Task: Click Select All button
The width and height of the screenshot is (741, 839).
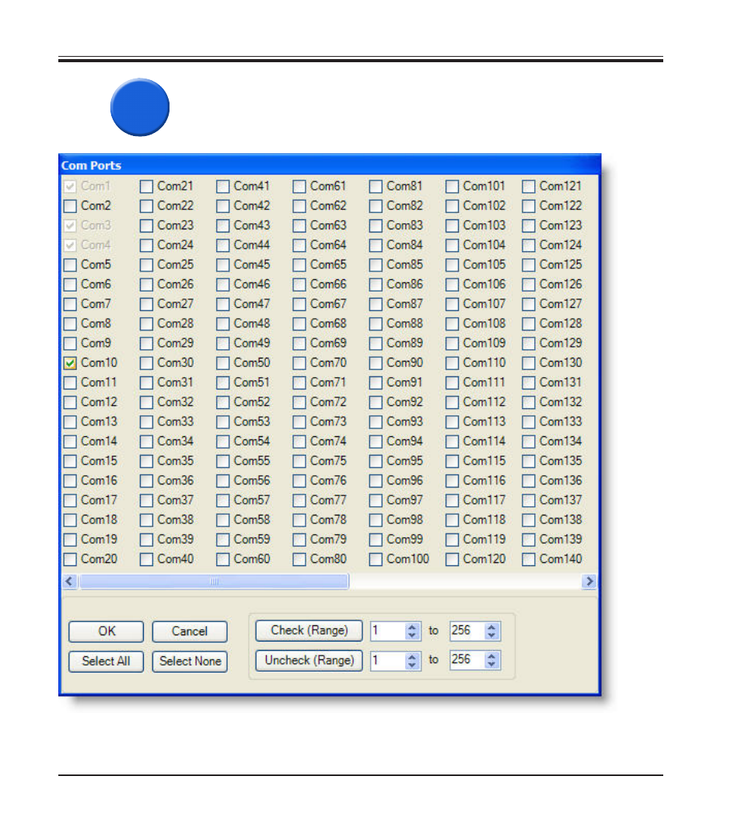Action: pos(106,662)
